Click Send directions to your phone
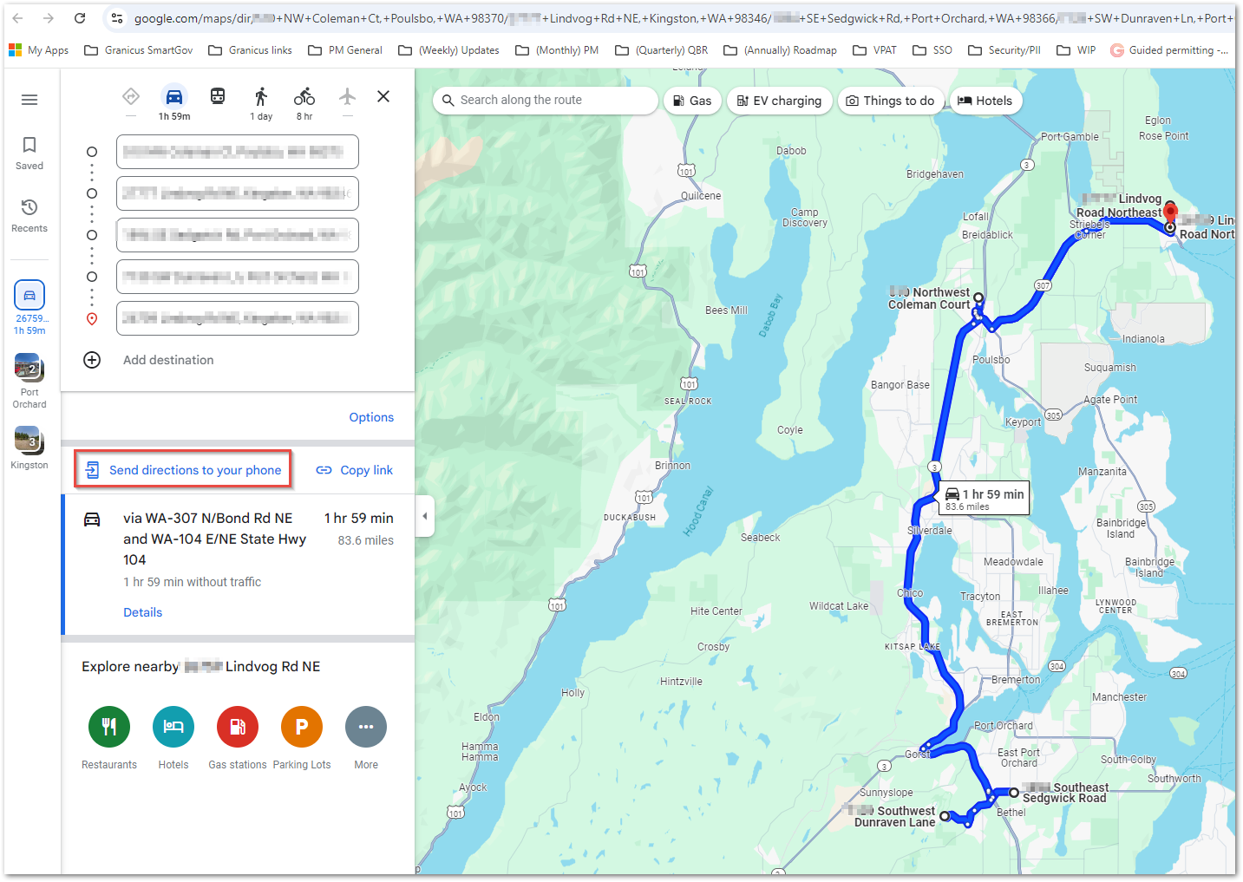Screen dimensions: 1243x882 (x=183, y=470)
